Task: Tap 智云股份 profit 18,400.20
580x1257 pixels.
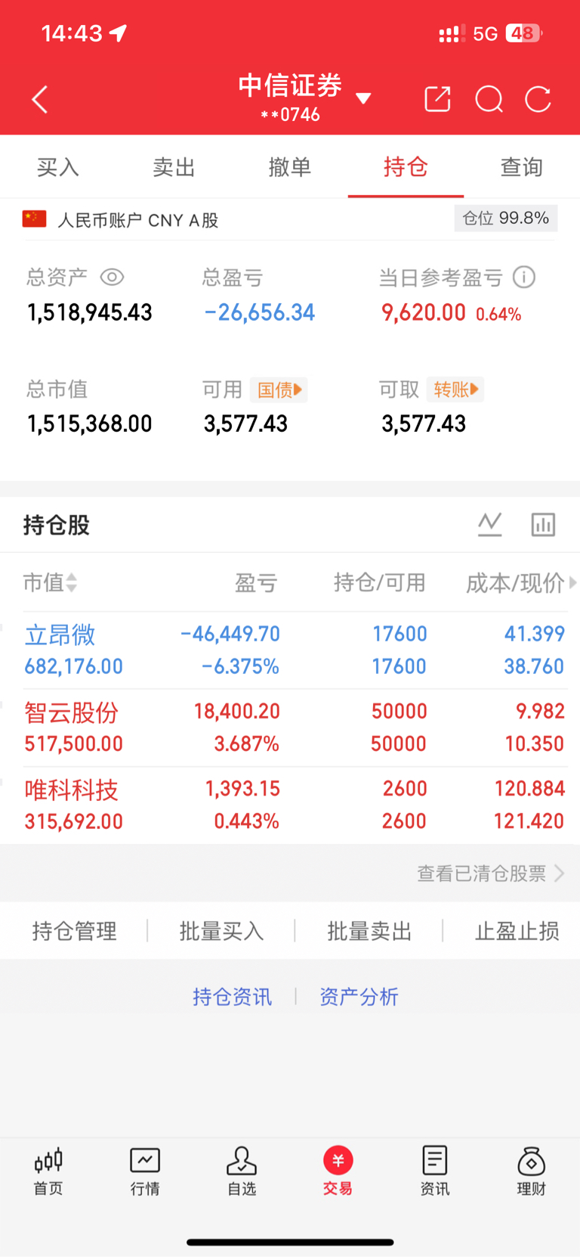Action: click(236, 711)
